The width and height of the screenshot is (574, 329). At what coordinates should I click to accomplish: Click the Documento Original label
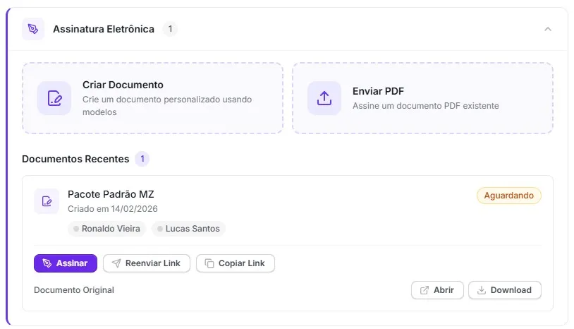click(74, 290)
